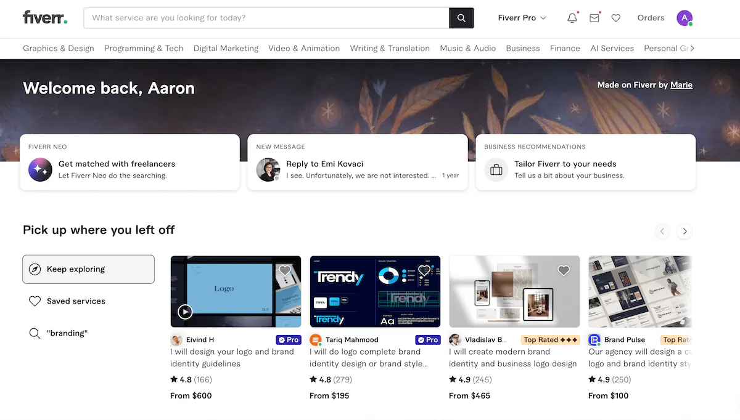Open AI Services category
The height and width of the screenshot is (420, 740).
coord(612,48)
